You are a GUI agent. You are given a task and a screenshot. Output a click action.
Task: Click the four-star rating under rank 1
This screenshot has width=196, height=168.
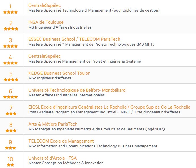[10, 12]
